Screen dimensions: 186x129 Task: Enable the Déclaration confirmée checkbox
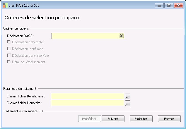click(9, 49)
